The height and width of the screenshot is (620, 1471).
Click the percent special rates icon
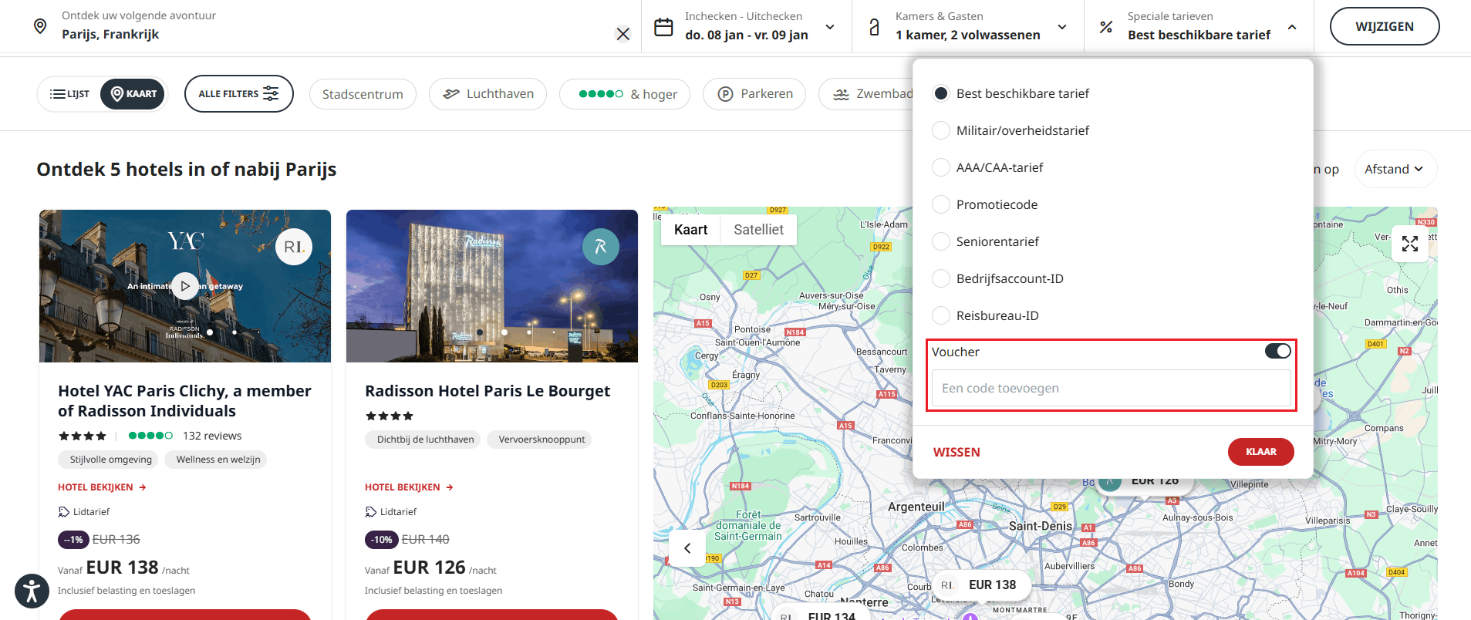tap(1105, 27)
